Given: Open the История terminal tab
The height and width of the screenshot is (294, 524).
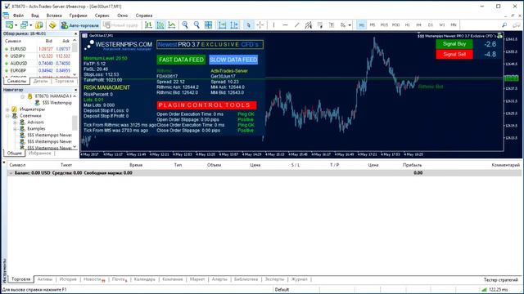Looking at the screenshot, I should coord(68,279).
